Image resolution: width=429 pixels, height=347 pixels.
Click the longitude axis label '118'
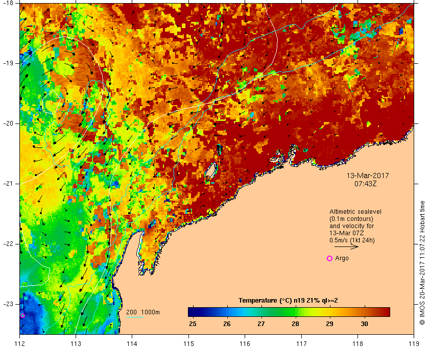pos(357,344)
